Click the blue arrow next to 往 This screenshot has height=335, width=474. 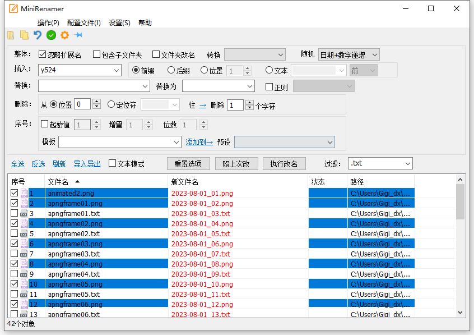tap(203, 105)
